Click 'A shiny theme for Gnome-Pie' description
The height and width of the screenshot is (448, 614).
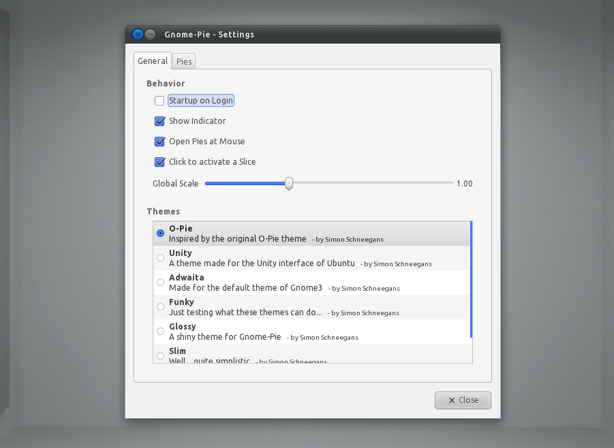[x=225, y=337]
